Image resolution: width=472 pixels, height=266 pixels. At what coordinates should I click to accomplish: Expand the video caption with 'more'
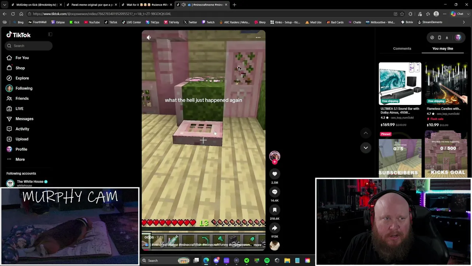pos(257,245)
